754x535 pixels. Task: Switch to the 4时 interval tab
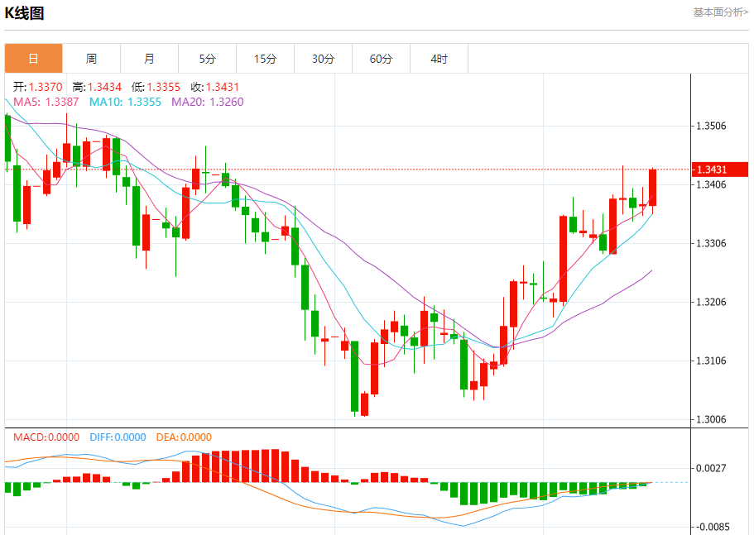click(439, 59)
